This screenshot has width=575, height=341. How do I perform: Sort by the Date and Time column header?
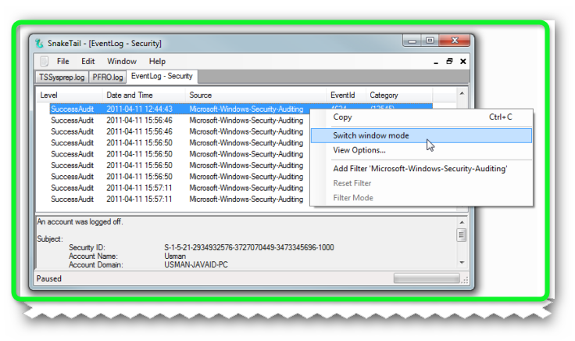pos(144,95)
